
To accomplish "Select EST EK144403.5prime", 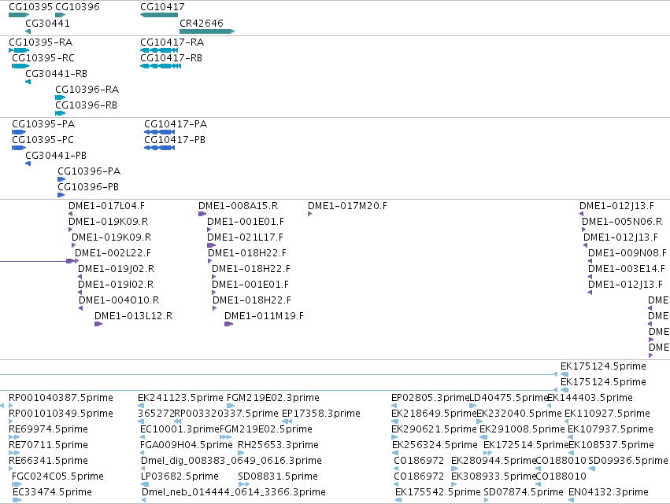I will point(590,398).
